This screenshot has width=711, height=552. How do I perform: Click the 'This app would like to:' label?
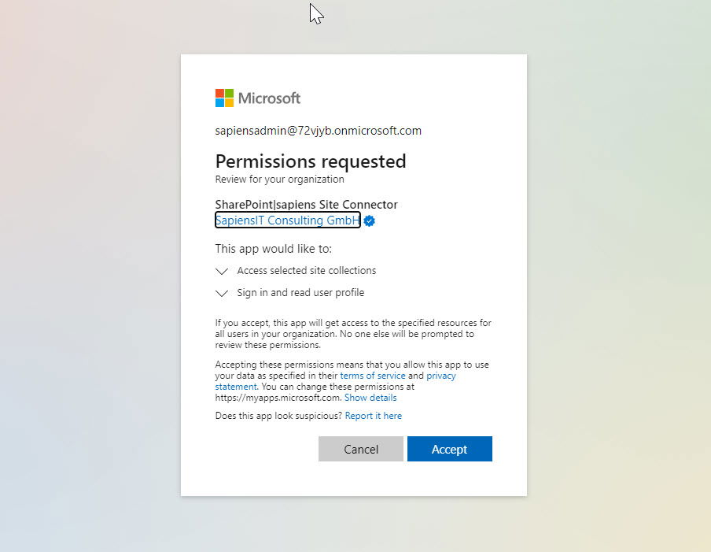(274, 249)
